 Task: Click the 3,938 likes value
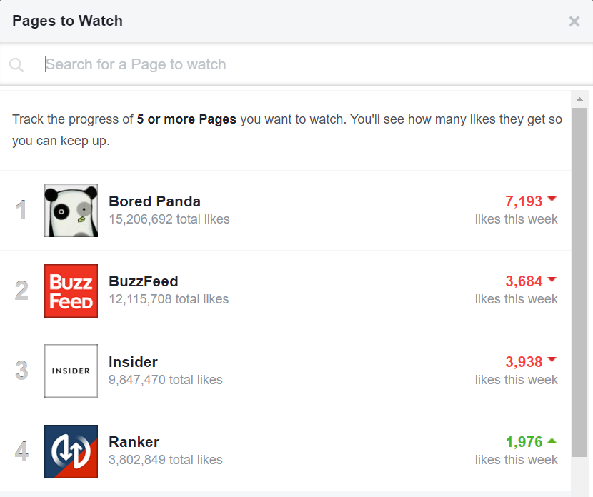[524, 362]
